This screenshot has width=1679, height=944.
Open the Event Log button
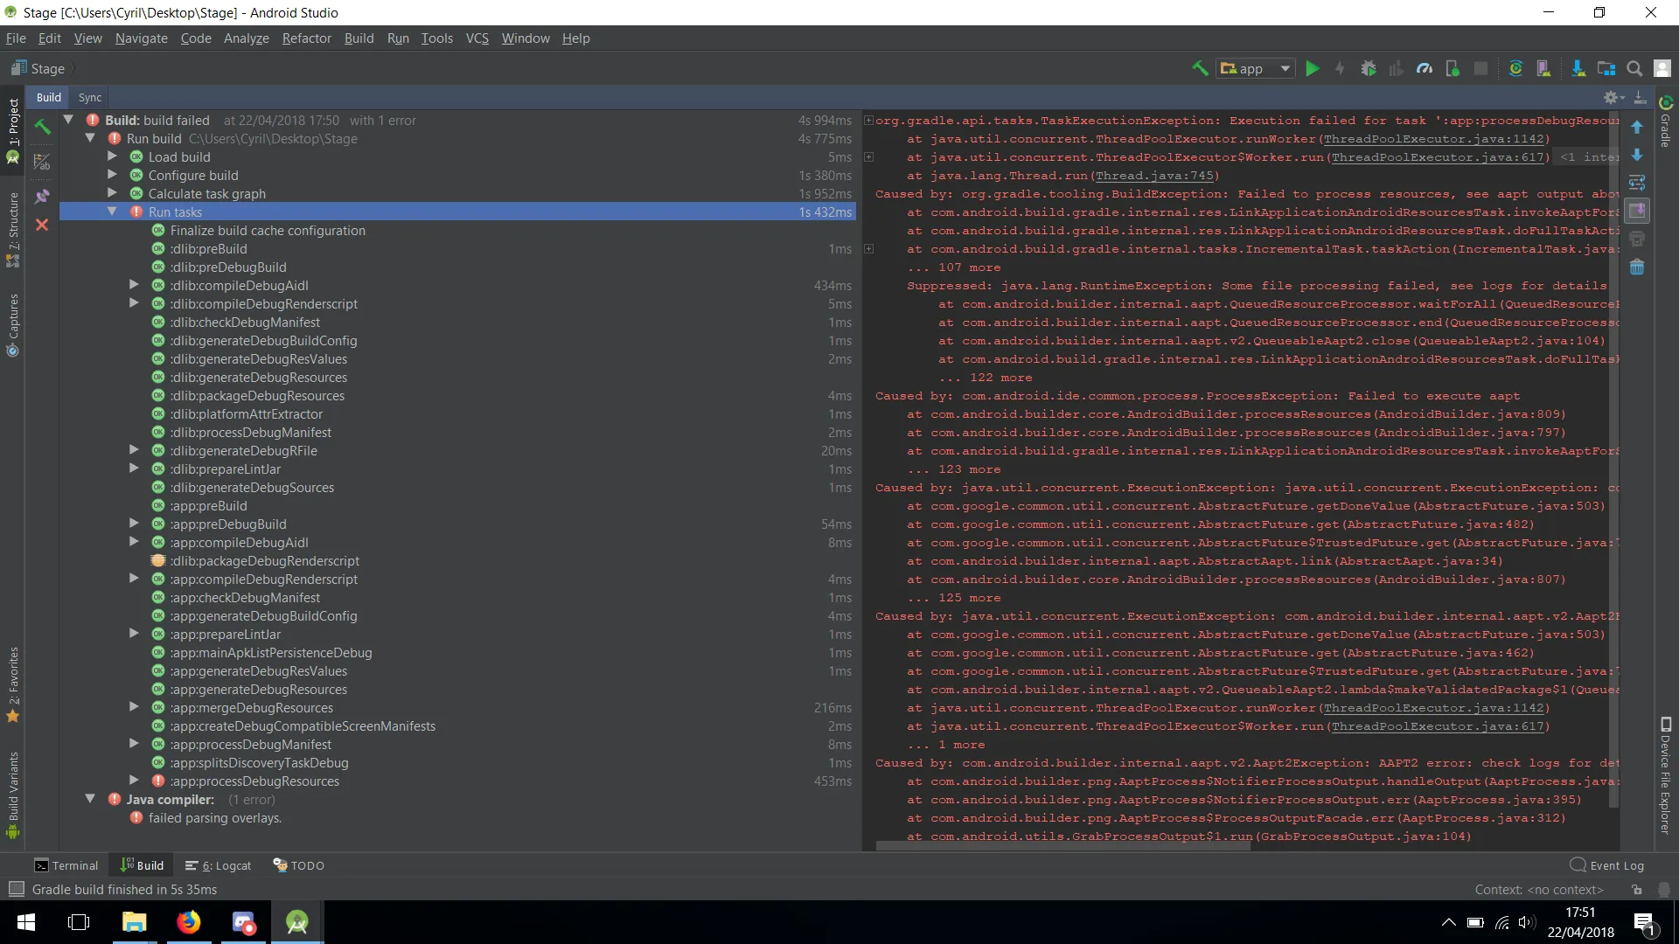click(x=1607, y=865)
